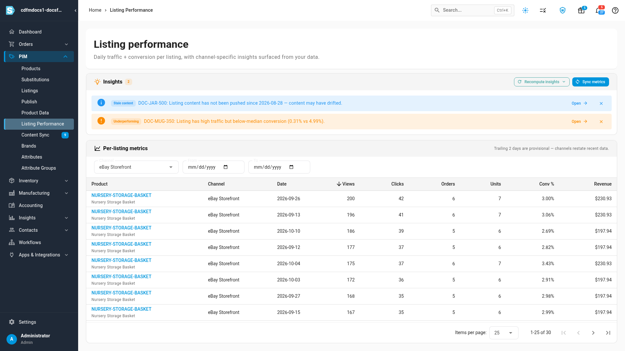Viewport: 625px width, 351px height.
Task: Jump to the first page of results
Action: [x=564, y=333]
